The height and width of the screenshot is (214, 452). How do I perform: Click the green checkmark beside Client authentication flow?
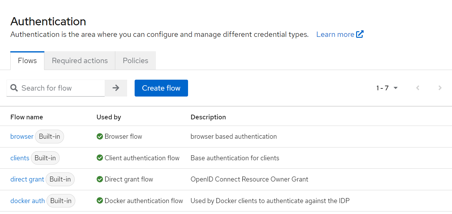pyautogui.click(x=100, y=158)
